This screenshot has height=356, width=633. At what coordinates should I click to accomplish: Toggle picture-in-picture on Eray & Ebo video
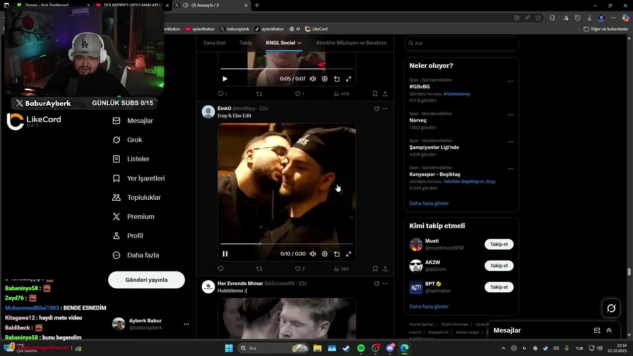pyautogui.click(x=337, y=254)
